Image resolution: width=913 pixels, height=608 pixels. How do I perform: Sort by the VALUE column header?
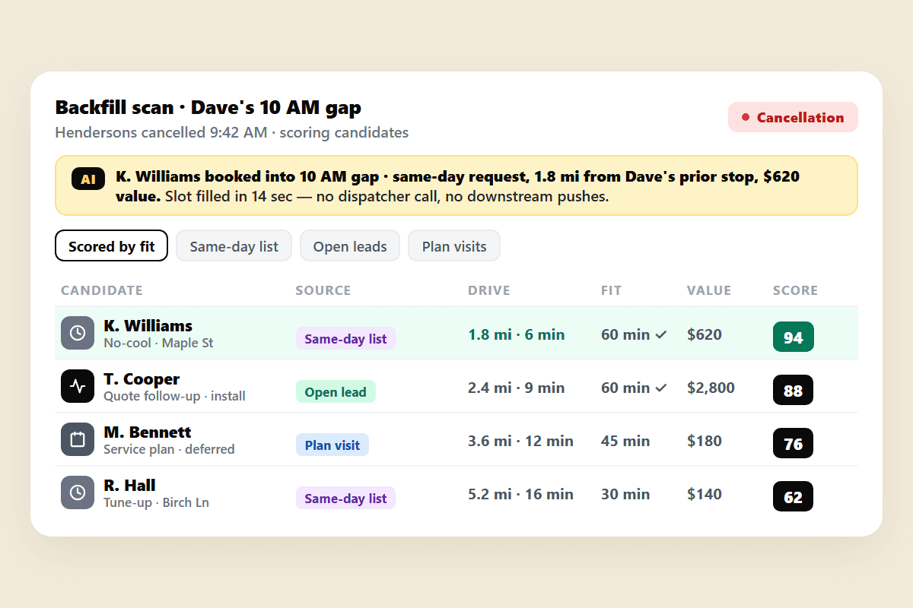point(709,290)
